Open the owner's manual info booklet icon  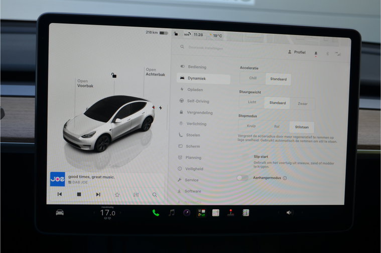pyautogui.click(x=245, y=213)
